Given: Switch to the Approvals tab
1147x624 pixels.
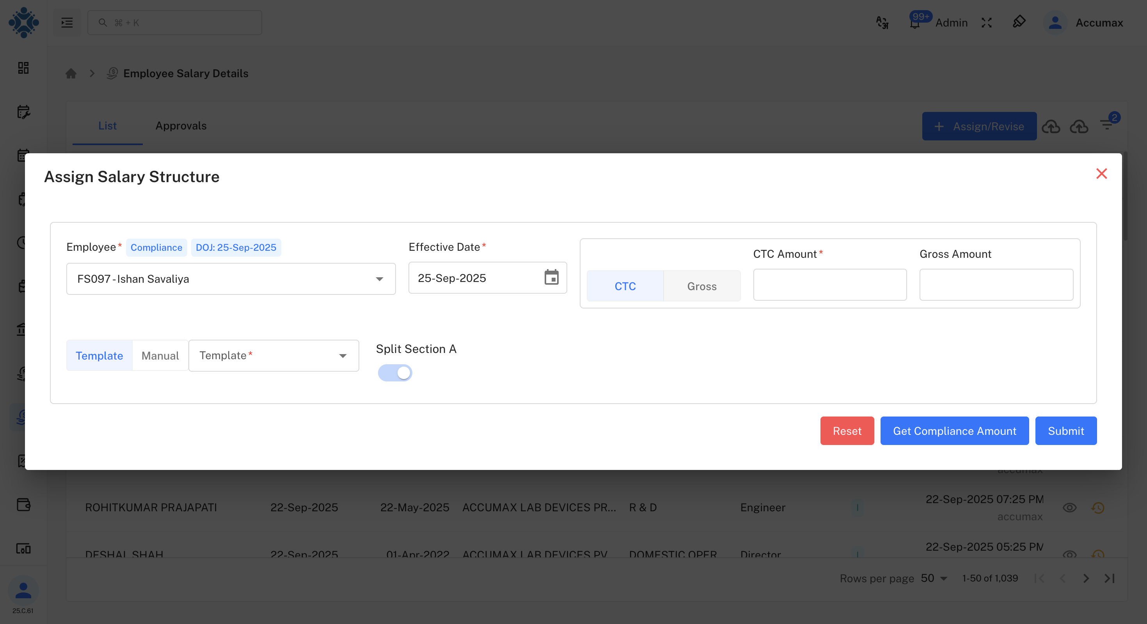Looking at the screenshot, I should pyautogui.click(x=181, y=126).
